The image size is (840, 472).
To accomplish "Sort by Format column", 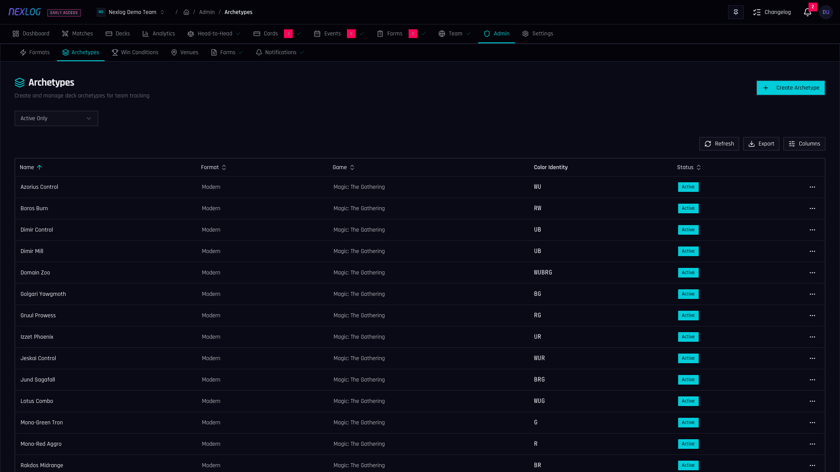I will (213, 167).
